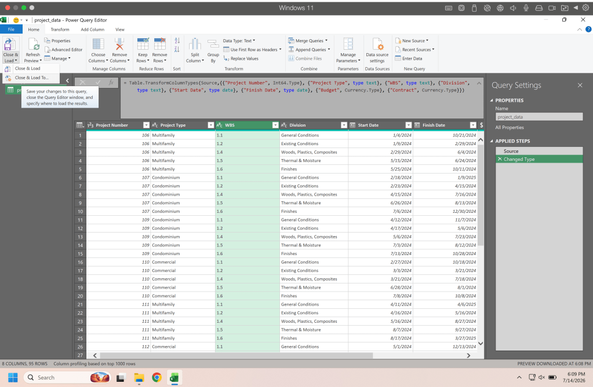Close the Query Settings pane

tap(580, 86)
